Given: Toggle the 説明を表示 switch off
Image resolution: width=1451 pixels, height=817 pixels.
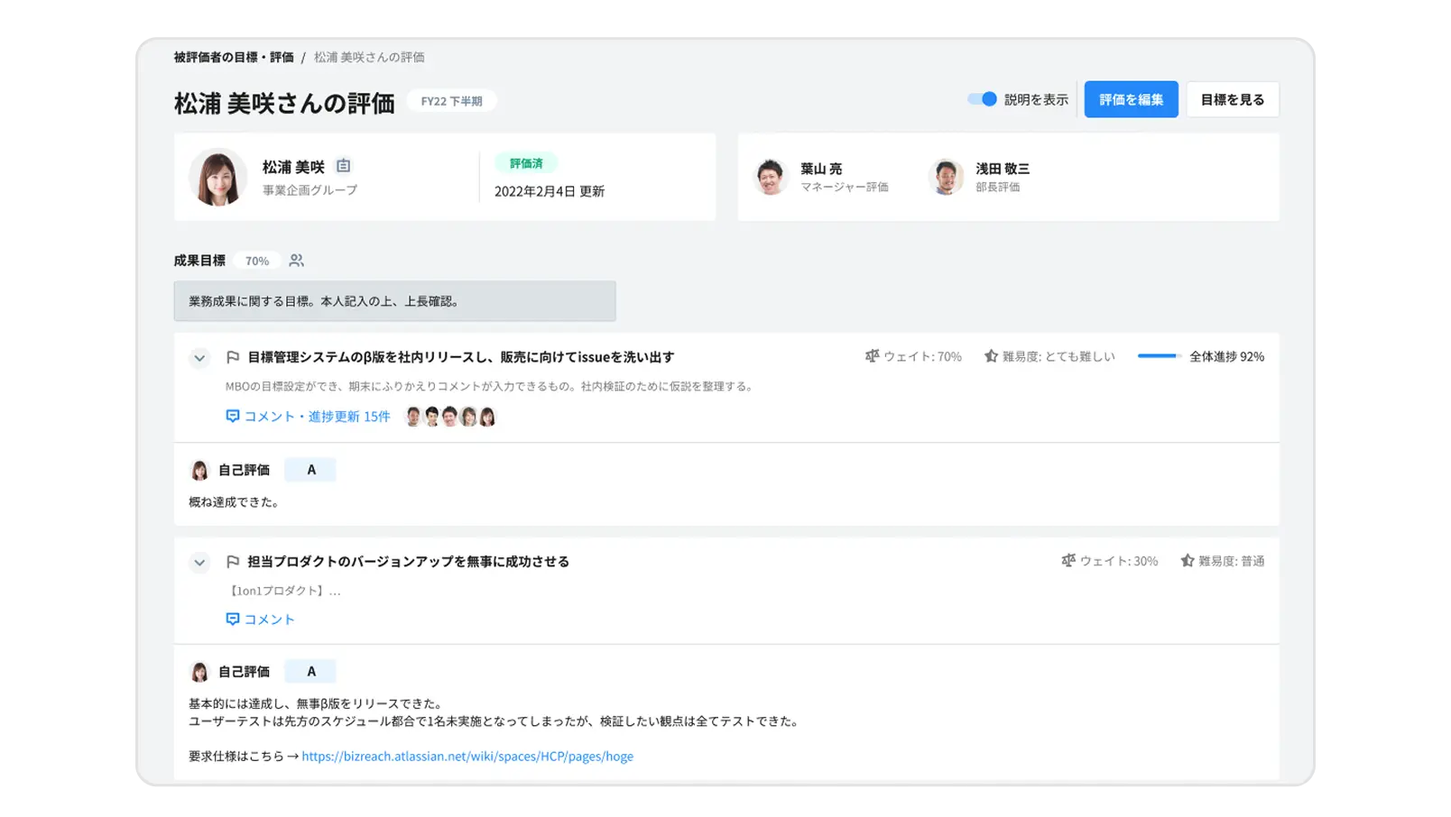Looking at the screenshot, I should 980,99.
